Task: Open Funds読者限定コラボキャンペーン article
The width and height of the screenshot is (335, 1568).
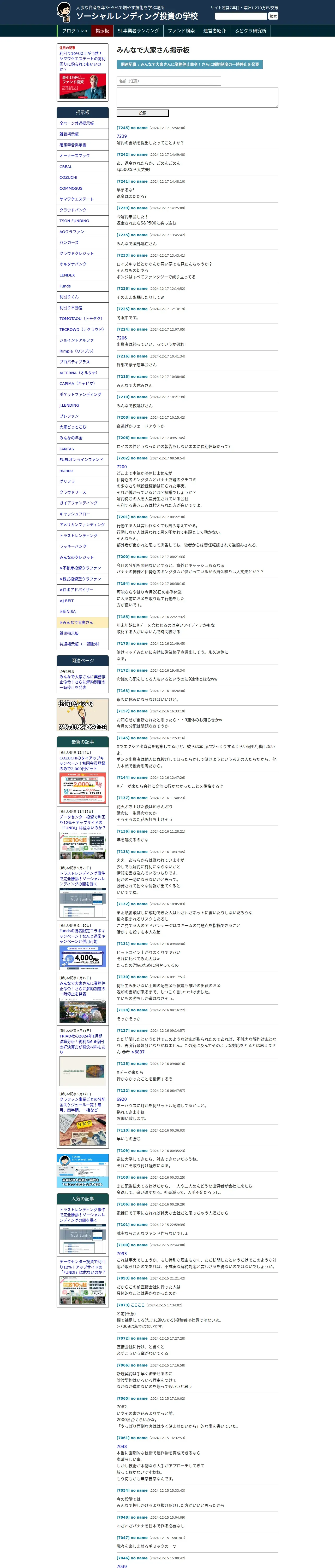Action: pyautogui.click(x=82, y=936)
